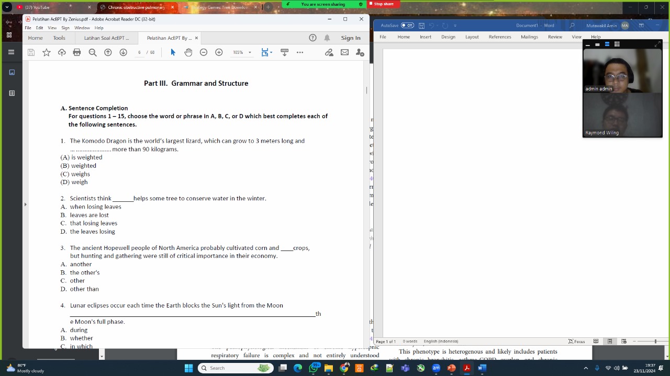
Task: Click the Windows taskbar Search box
Action: [x=236, y=368]
